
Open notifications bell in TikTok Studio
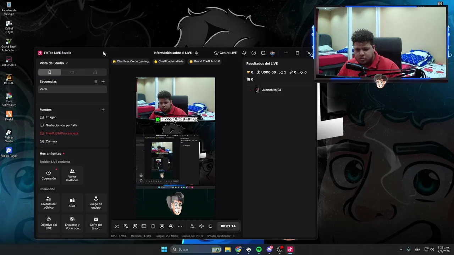244,53
